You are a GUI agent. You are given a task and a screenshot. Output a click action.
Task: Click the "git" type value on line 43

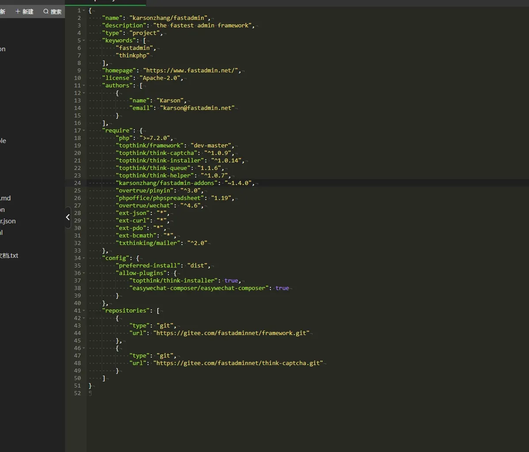pos(165,326)
